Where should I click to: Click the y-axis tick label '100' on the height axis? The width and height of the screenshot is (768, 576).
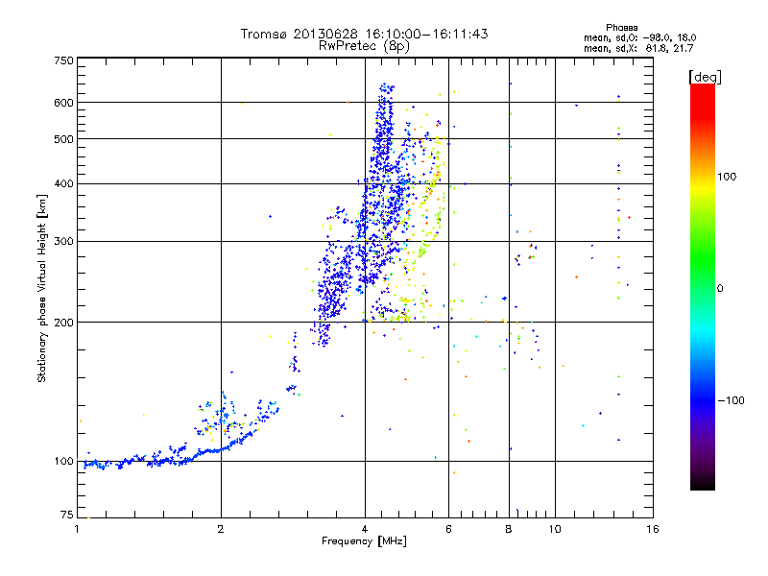pos(63,461)
